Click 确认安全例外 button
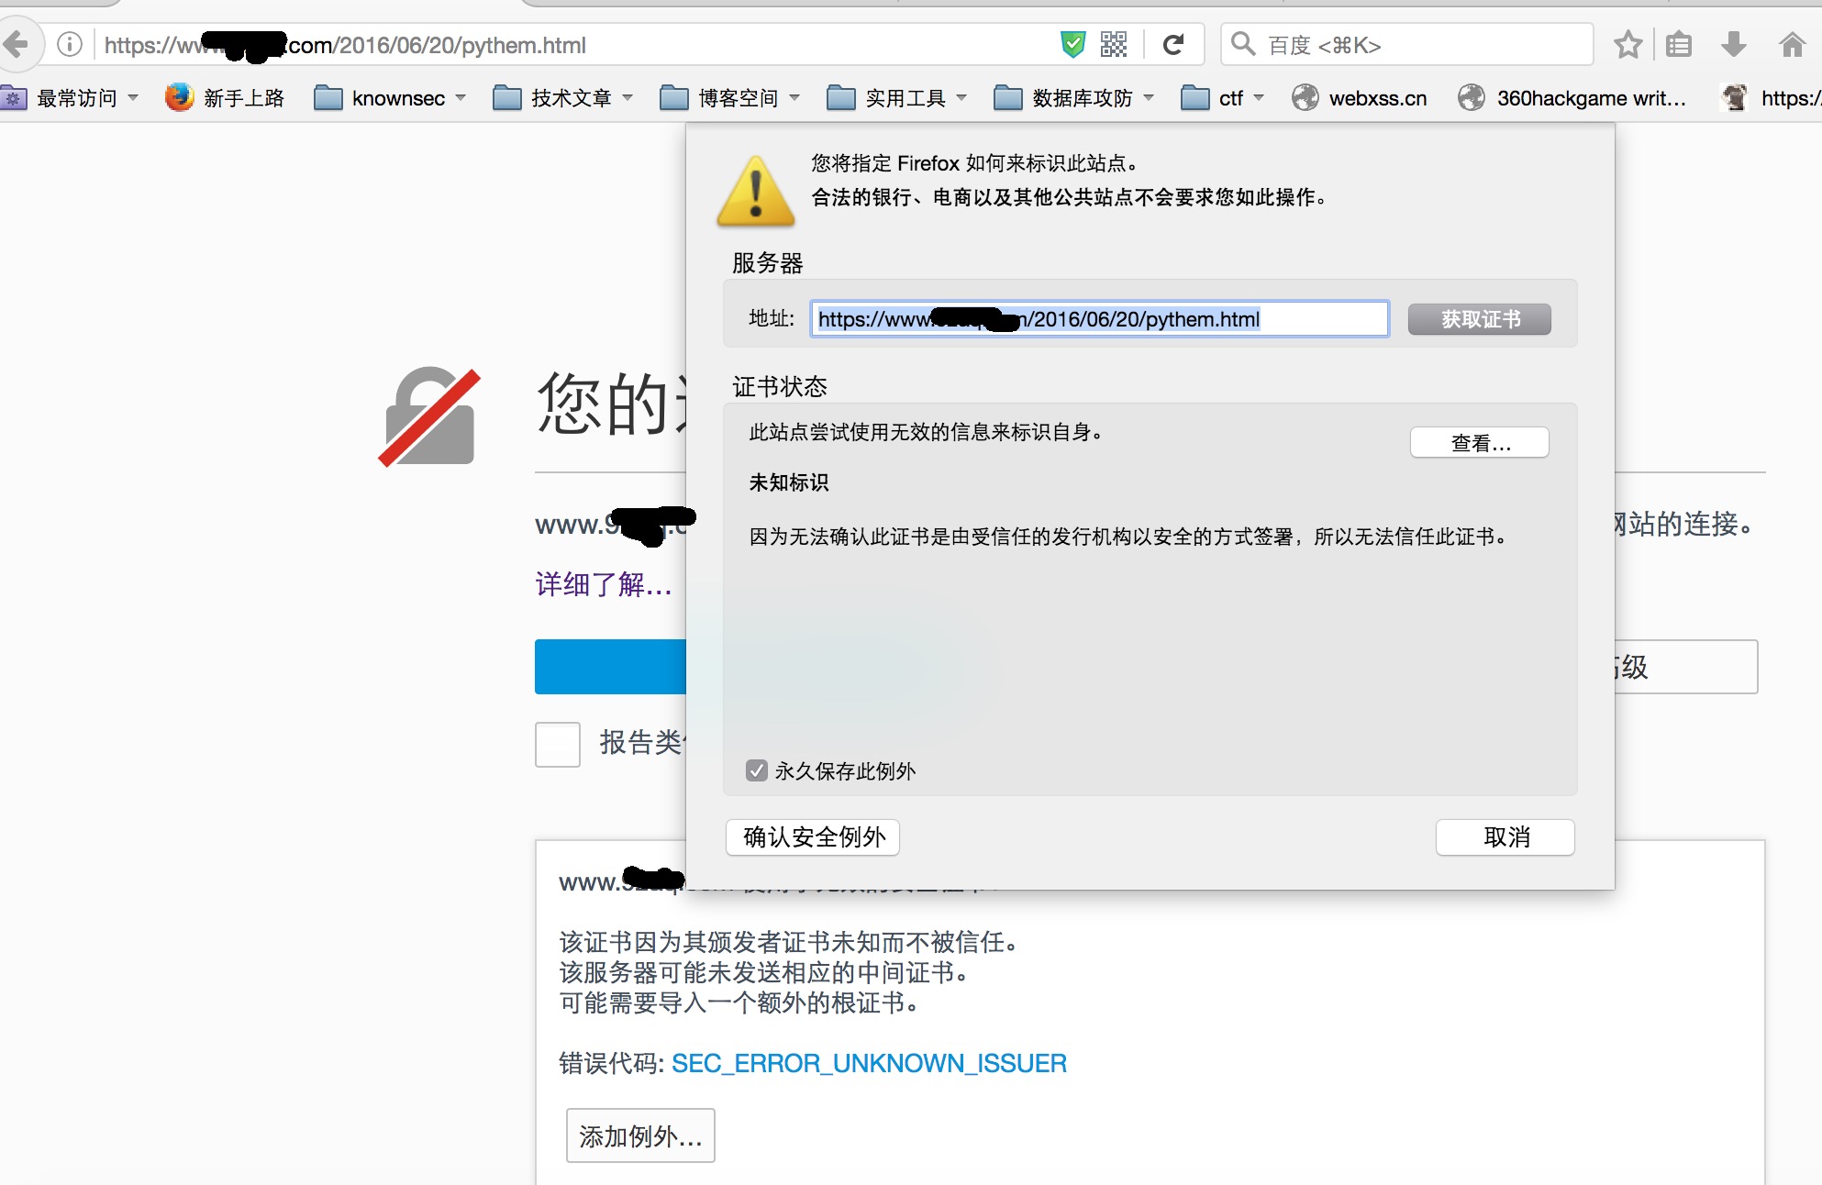Viewport: 1822px width, 1185px height. tap(813, 836)
